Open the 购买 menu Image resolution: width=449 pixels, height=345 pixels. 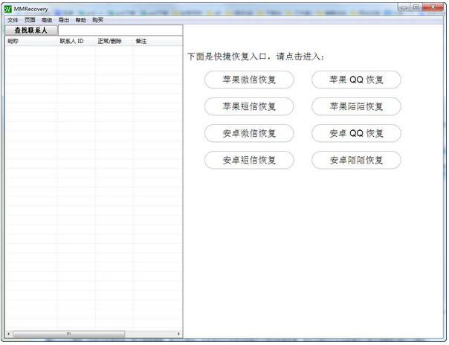(97, 20)
